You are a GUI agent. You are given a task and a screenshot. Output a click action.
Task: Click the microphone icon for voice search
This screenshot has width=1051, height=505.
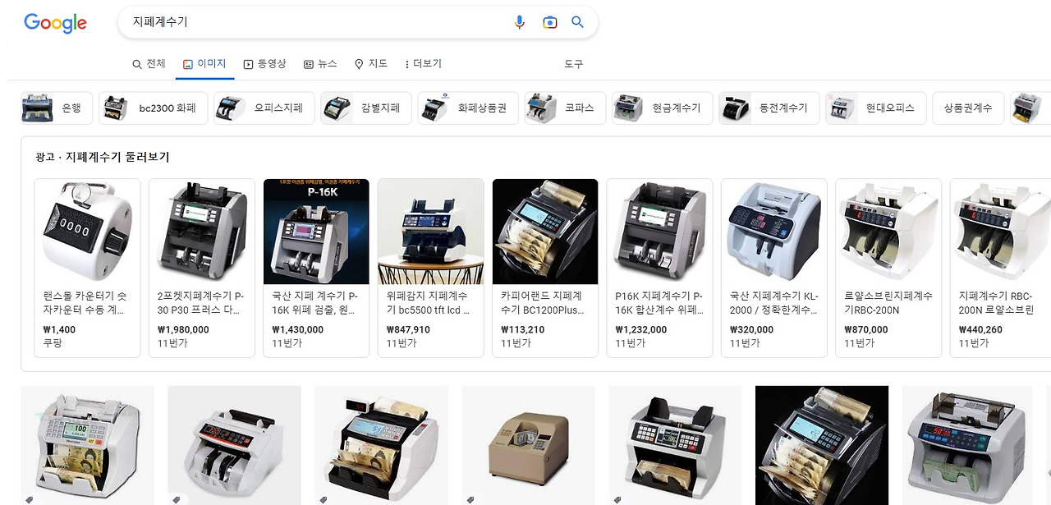click(x=519, y=22)
